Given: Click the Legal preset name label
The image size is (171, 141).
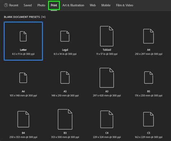Looking at the screenshot, I should [65, 50].
